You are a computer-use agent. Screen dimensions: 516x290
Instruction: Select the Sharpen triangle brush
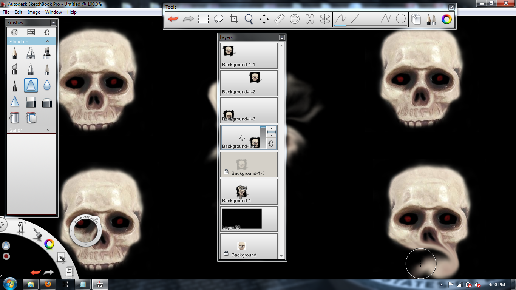[x=15, y=102]
